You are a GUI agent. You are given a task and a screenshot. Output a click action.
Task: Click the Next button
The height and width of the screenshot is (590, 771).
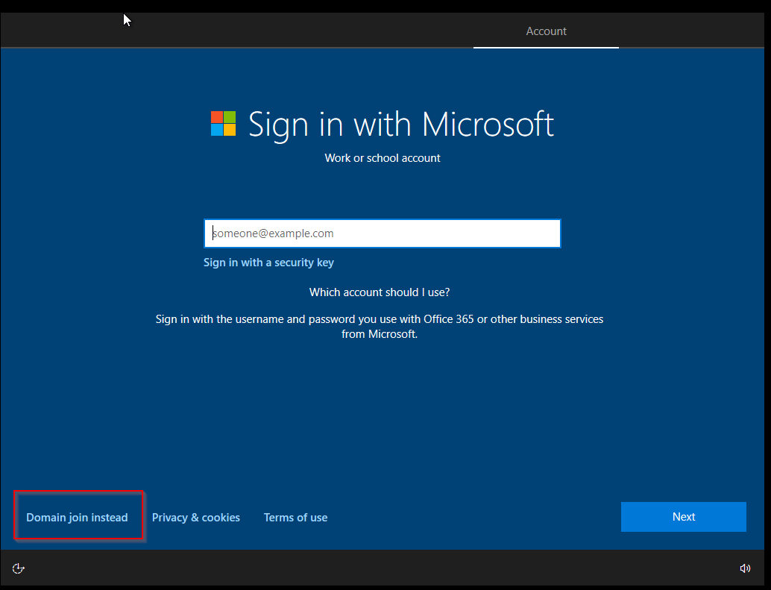[x=684, y=517]
